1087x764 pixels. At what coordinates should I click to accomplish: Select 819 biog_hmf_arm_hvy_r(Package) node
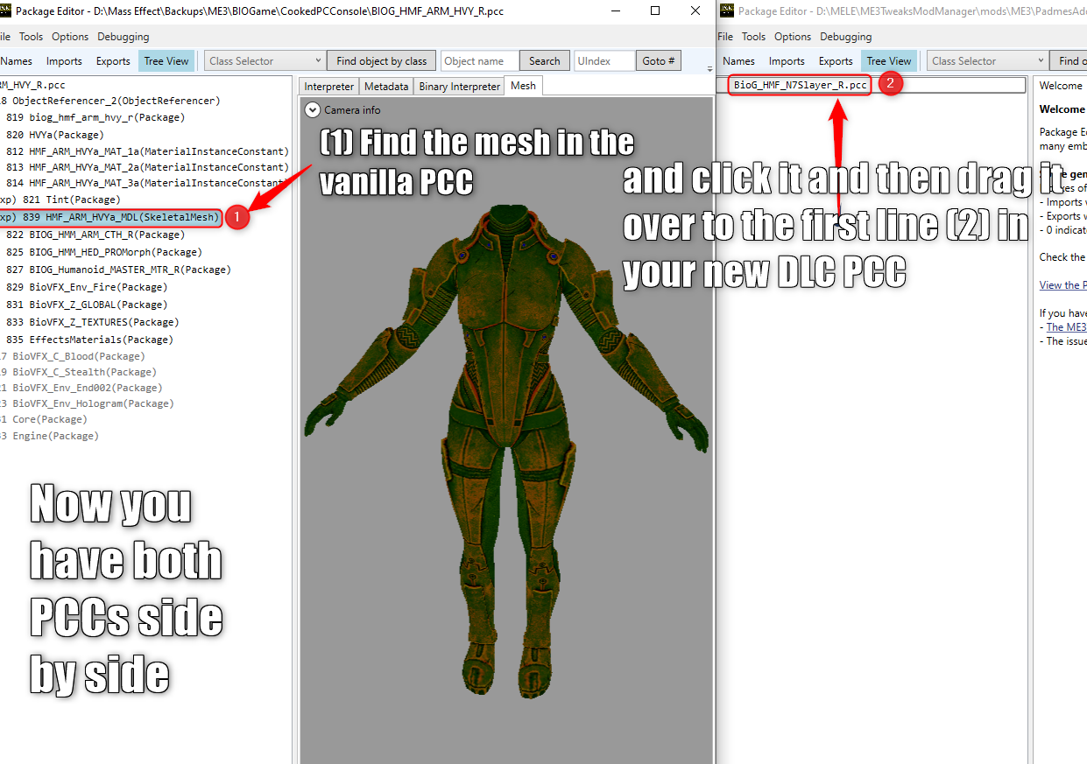point(95,117)
